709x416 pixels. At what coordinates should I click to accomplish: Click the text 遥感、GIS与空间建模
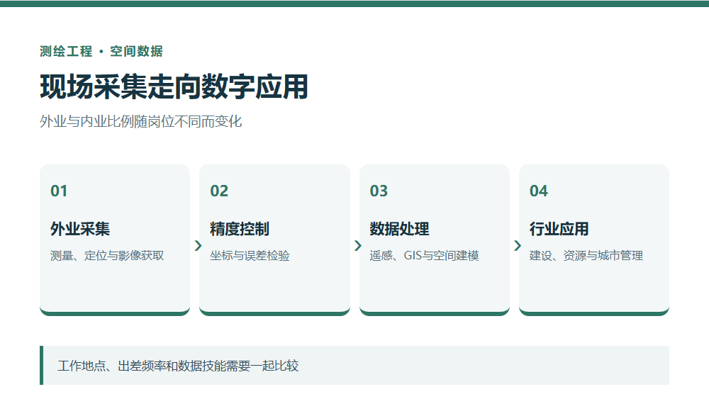coord(424,255)
